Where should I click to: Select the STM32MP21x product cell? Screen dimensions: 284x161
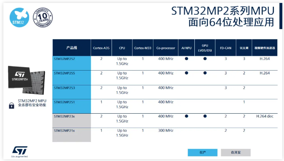coord(72,135)
